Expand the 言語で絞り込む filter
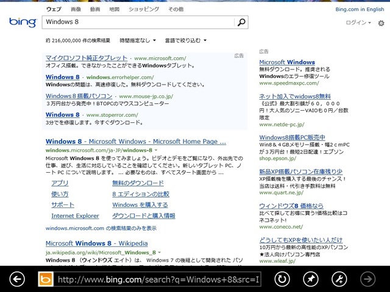Screen dimensions: 390x292 [185, 40]
